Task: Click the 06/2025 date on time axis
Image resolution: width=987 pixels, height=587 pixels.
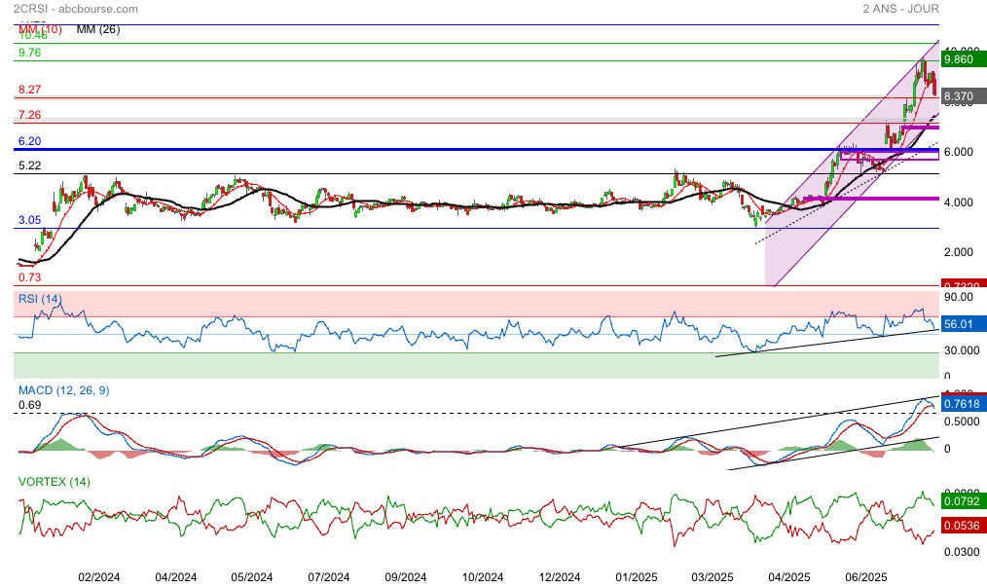Action: tap(866, 577)
